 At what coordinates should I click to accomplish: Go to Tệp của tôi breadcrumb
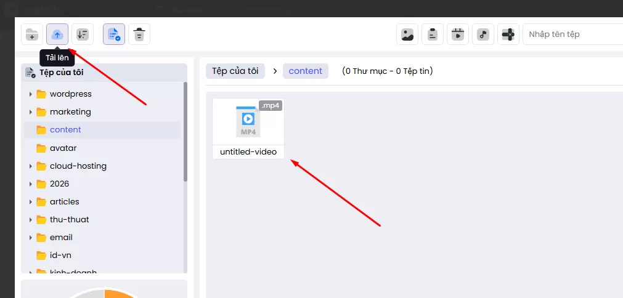point(235,71)
